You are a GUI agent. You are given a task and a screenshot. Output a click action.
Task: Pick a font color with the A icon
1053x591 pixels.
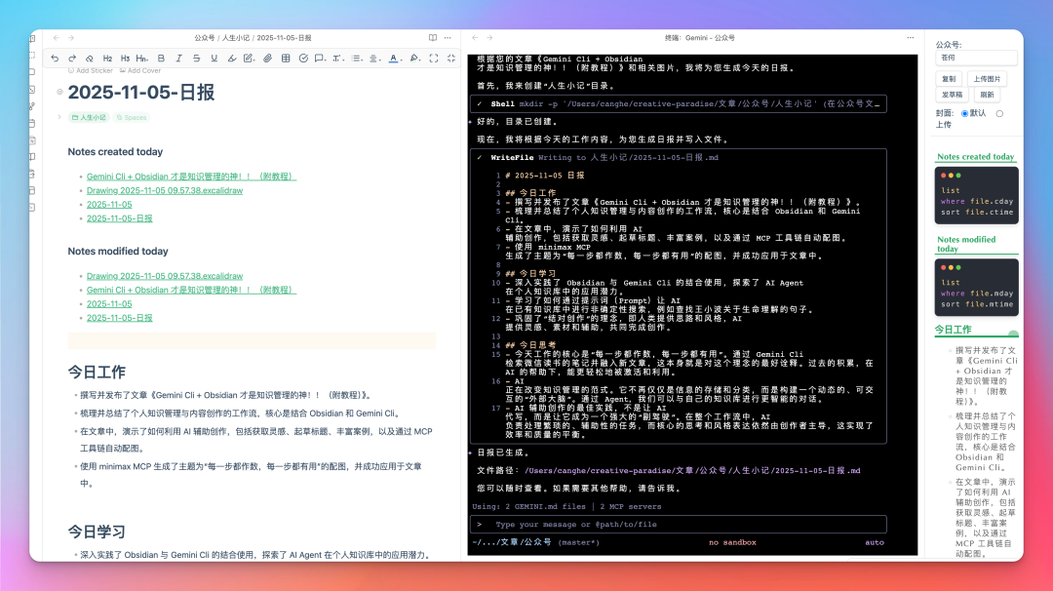point(395,59)
